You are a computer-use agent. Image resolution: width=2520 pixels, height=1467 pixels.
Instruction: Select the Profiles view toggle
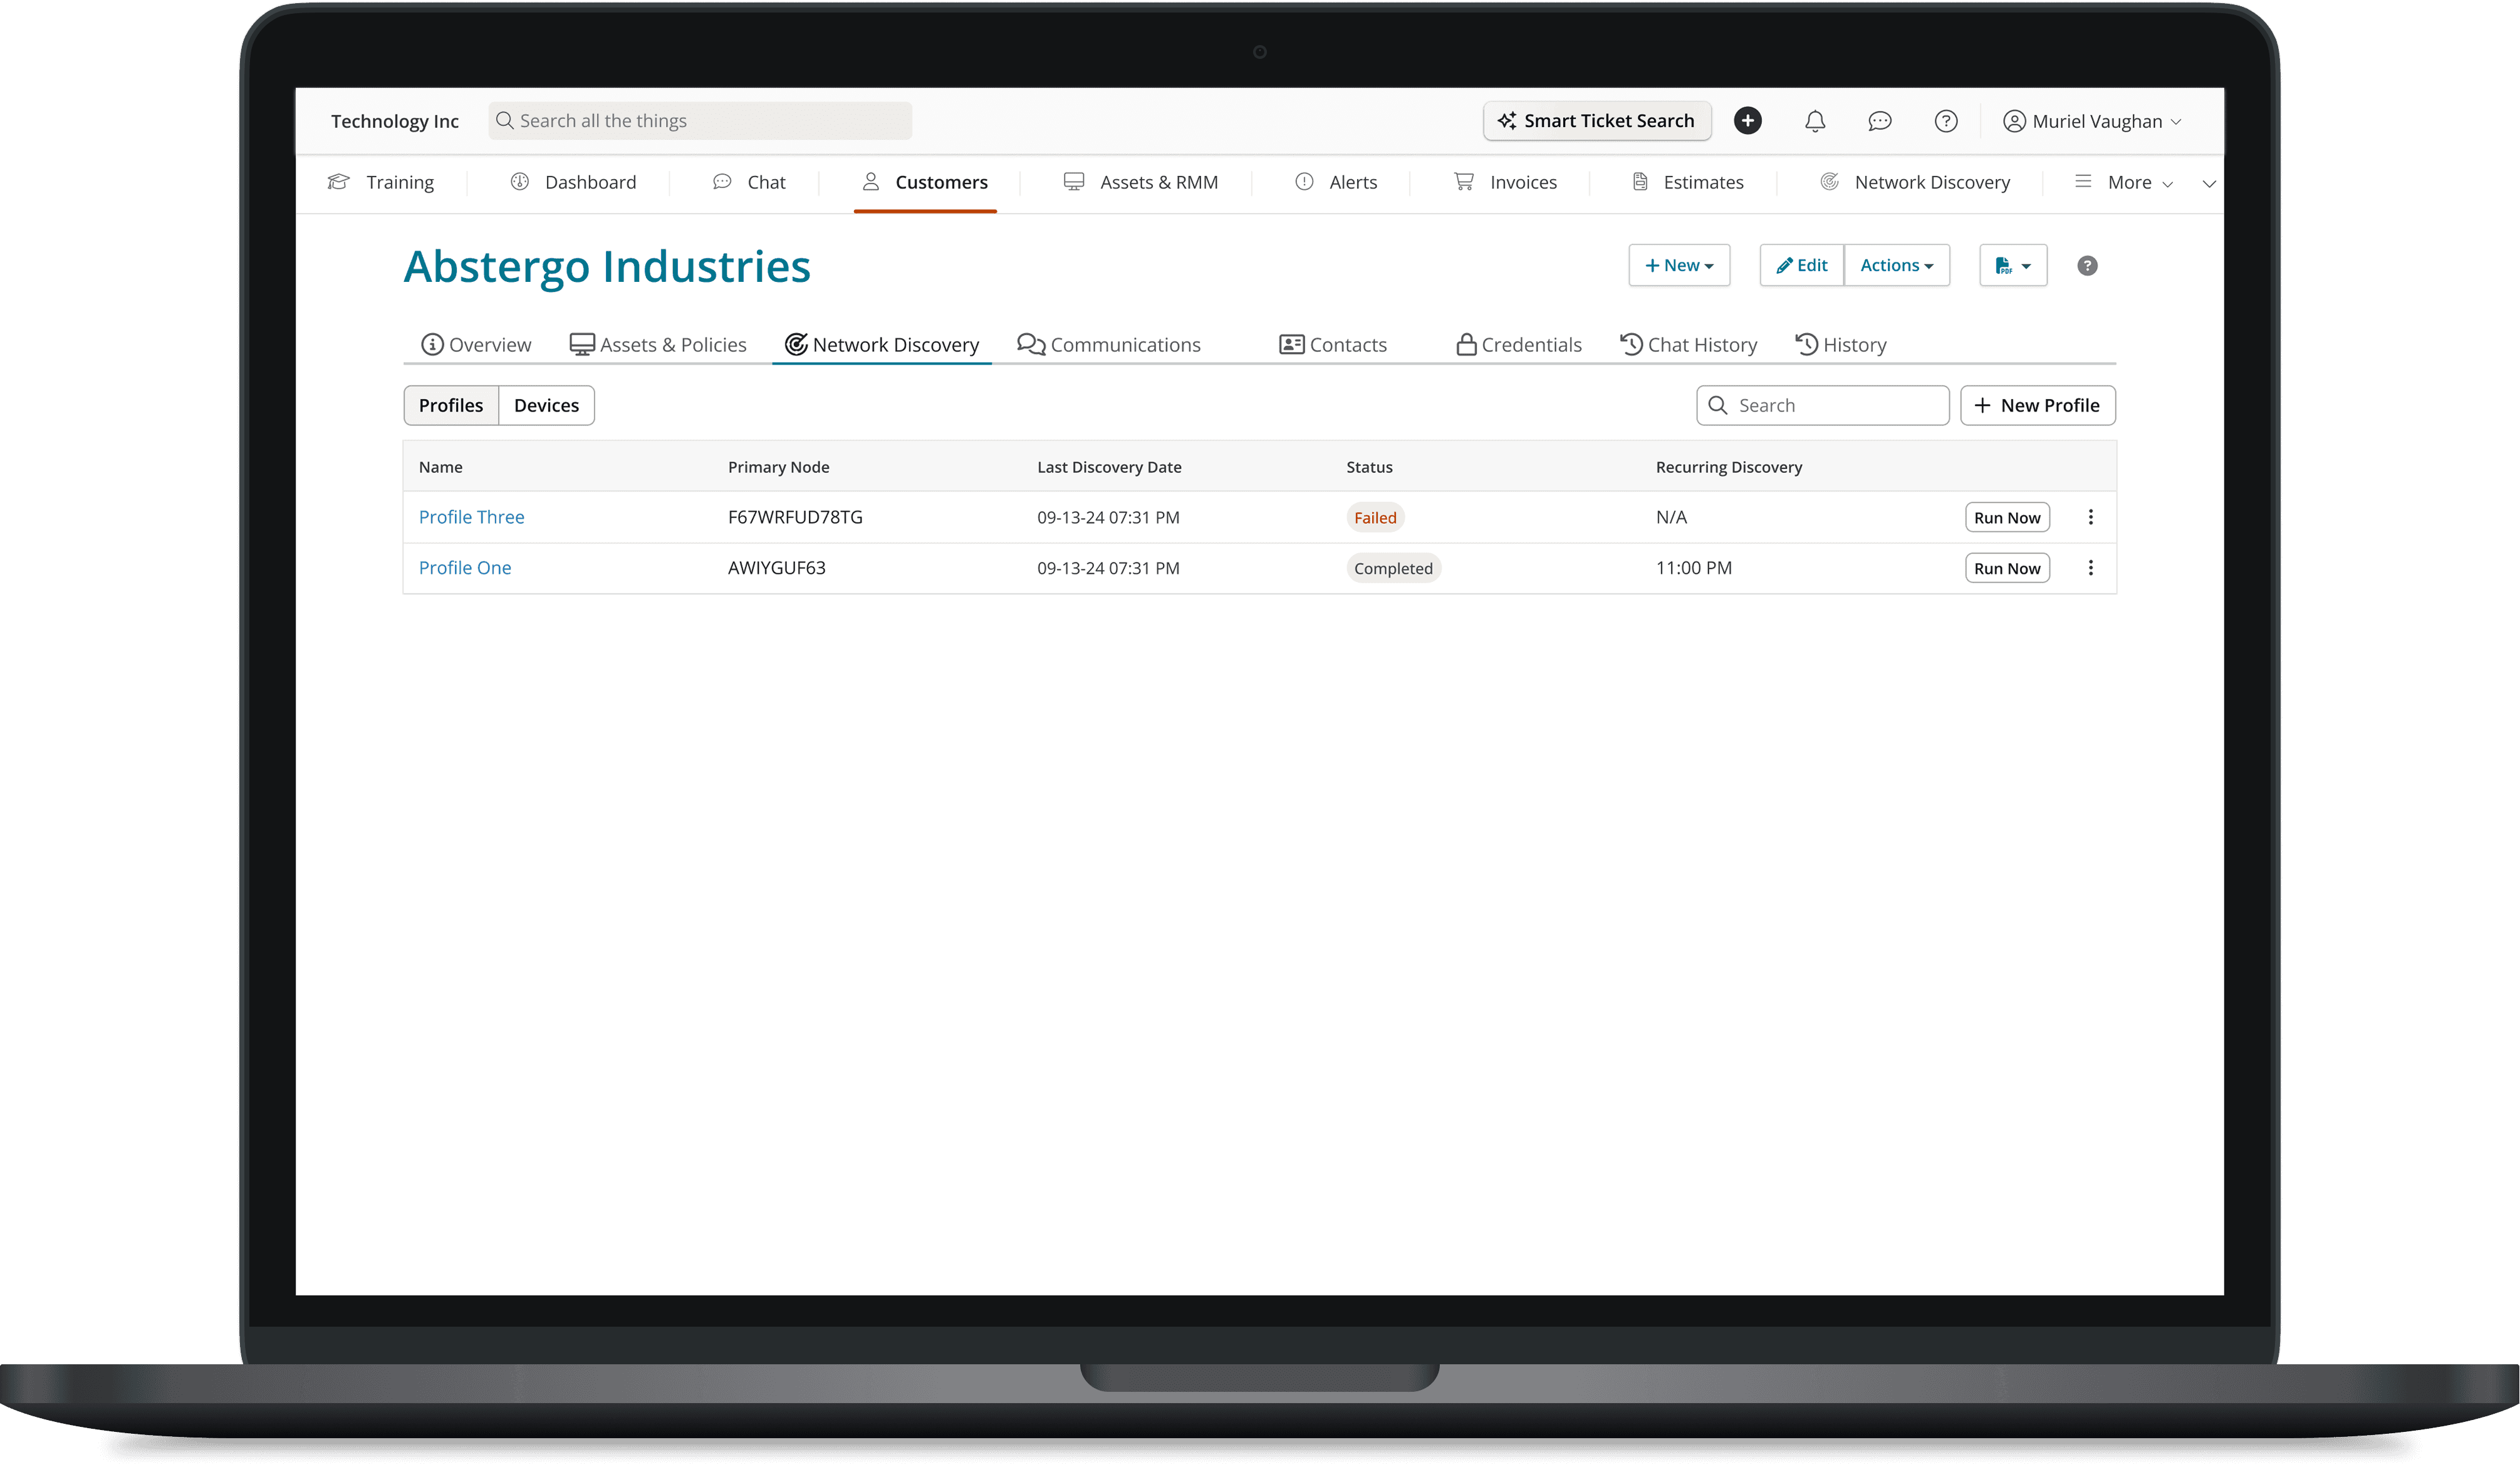[451, 405]
